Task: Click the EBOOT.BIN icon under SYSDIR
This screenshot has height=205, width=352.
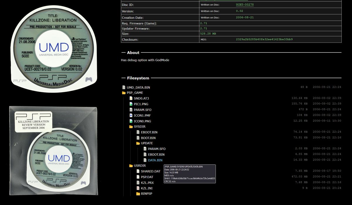Action: tap(138, 132)
